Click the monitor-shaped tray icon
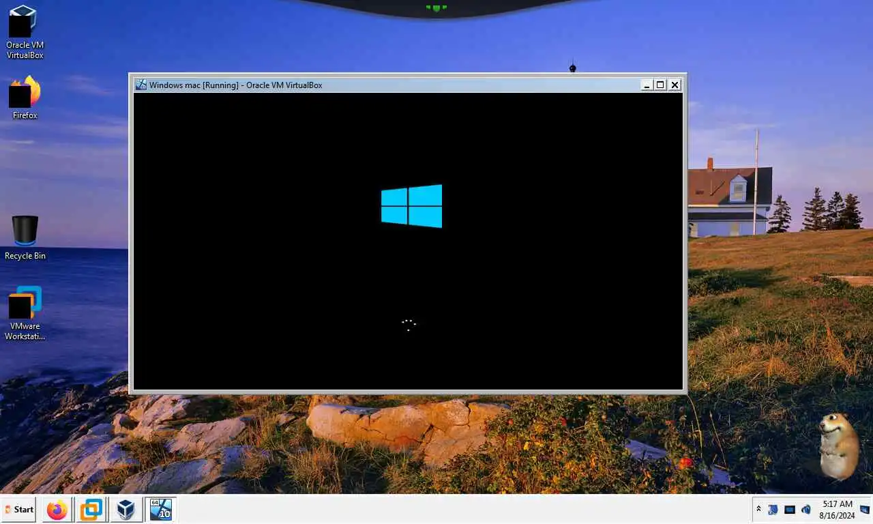Image resolution: width=873 pixels, height=524 pixels. [x=790, y=509]
